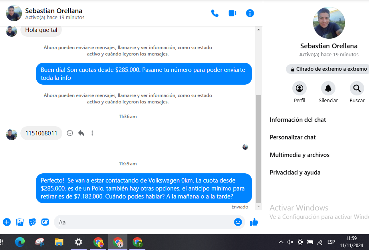Click the ESP language indicator
The height and width of the screenshot is (250, 369).
point(331,242)
